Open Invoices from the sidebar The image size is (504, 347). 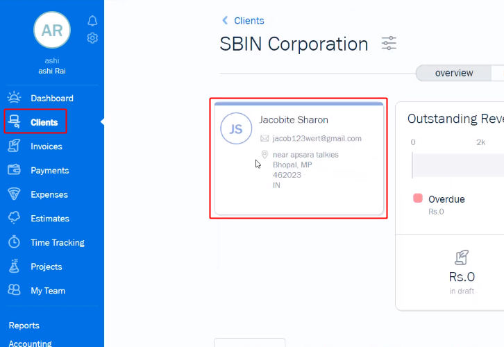coord(47,146)
